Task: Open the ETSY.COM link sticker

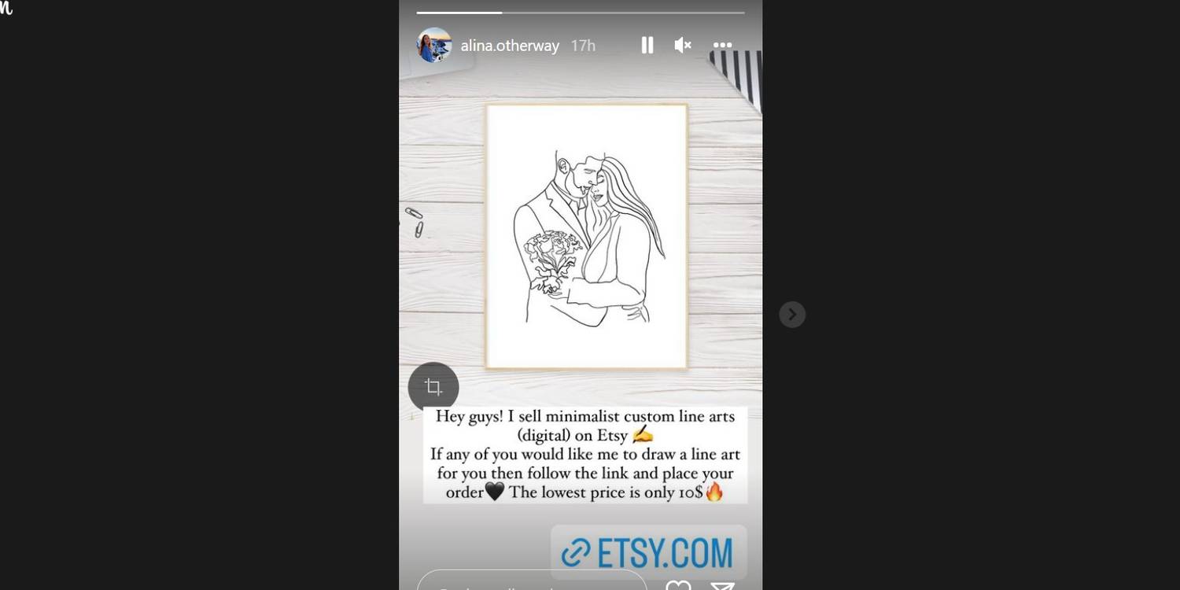Action: [649, 553]
